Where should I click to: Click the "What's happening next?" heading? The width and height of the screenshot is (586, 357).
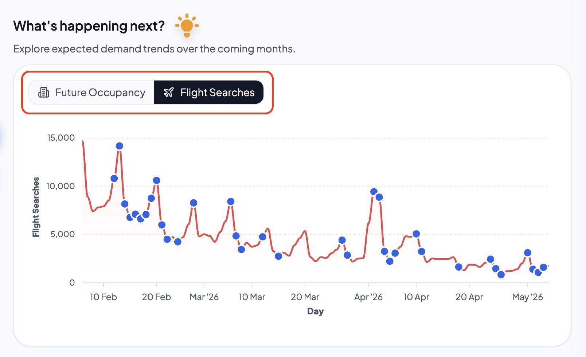pos(89,26)
